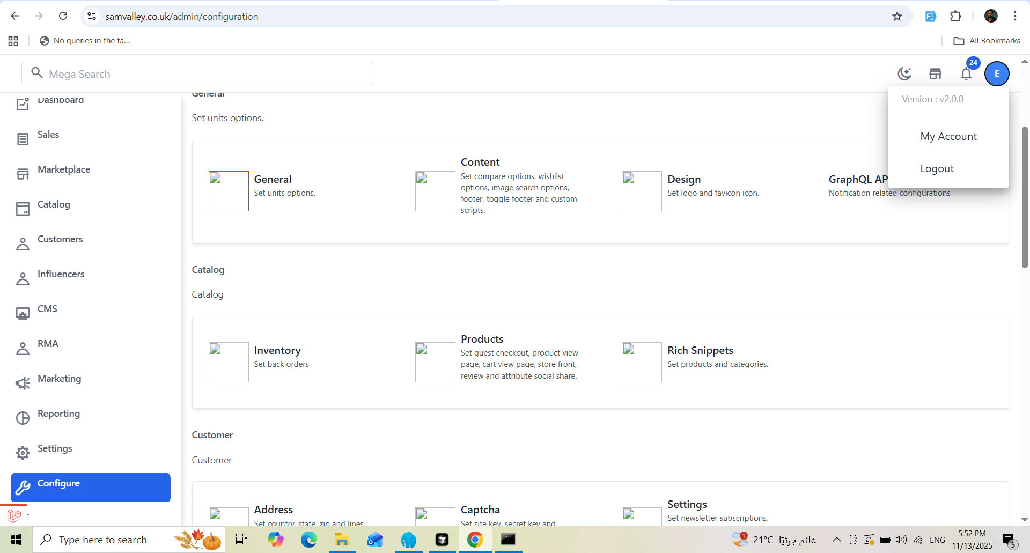Viewport: 1030px width, 553px height.
Task: Open Catalog sidebar item
Action: point(54,204)
